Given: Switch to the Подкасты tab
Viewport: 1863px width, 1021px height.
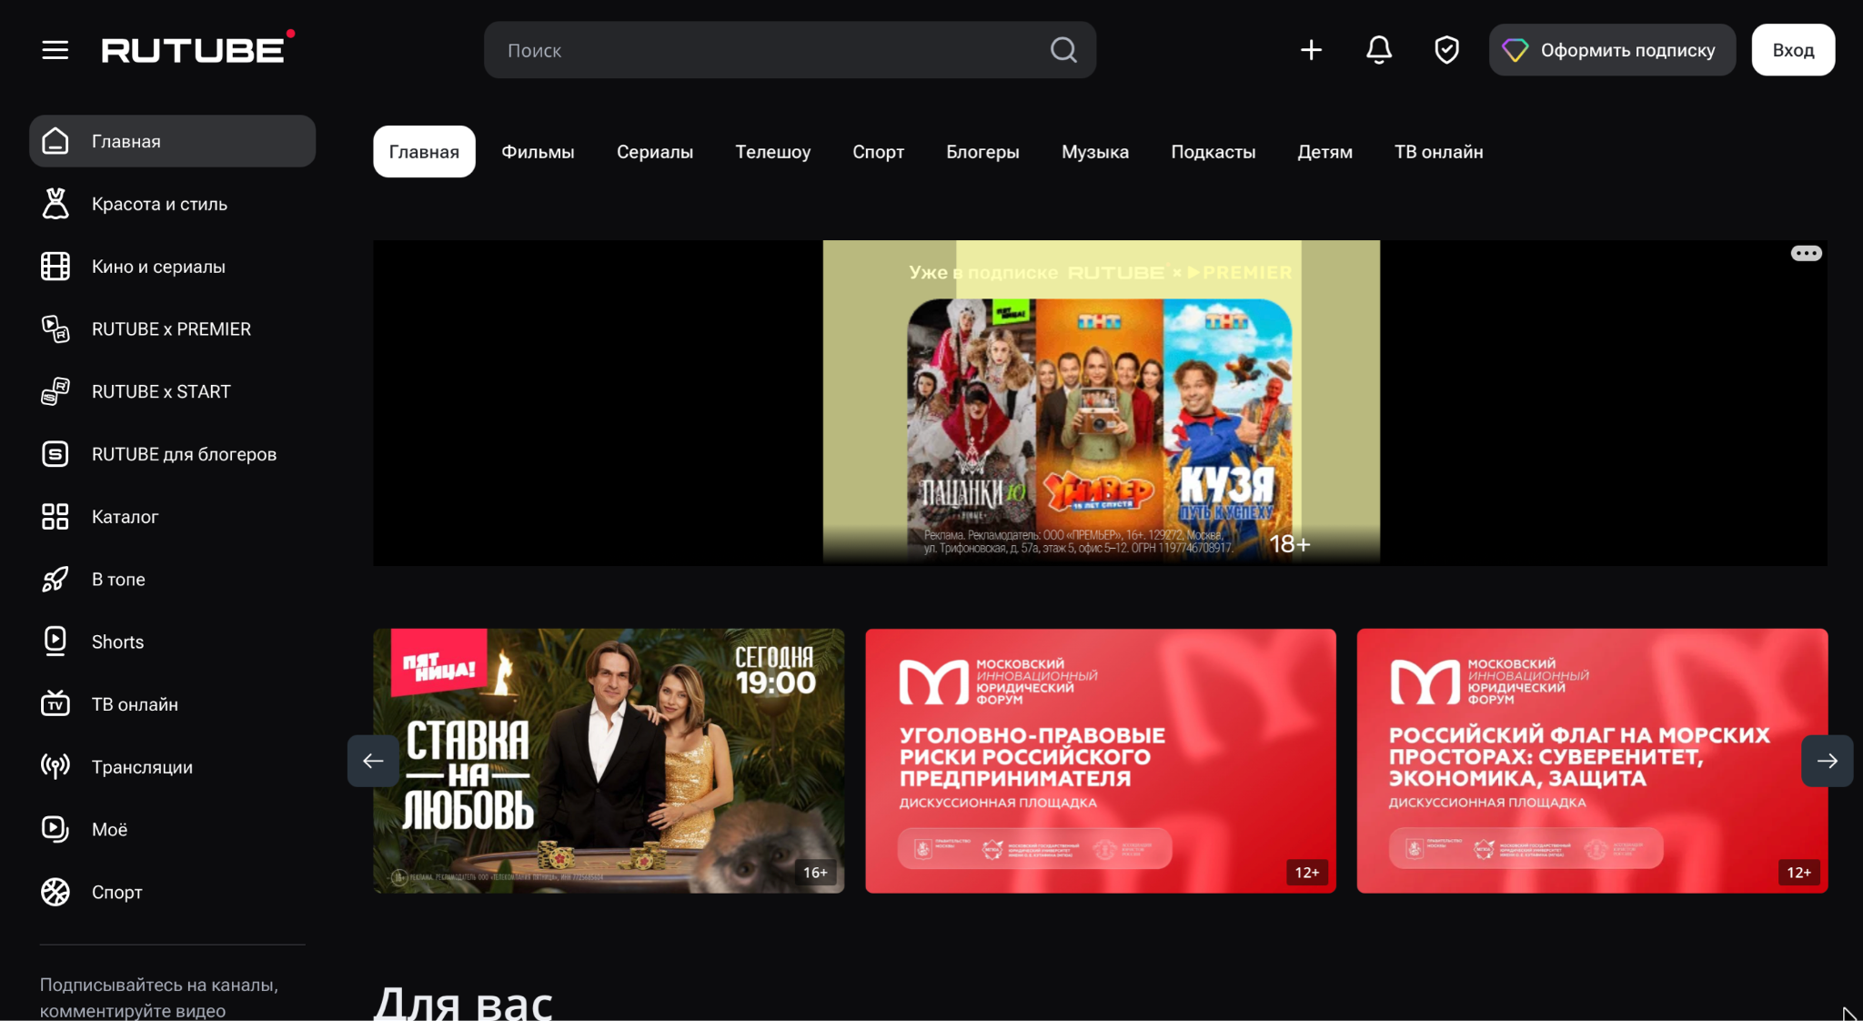Looking at the screenshot, I should tap(1213, 152).
